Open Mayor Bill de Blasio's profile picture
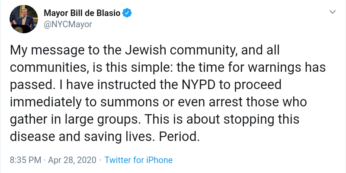 24,19
